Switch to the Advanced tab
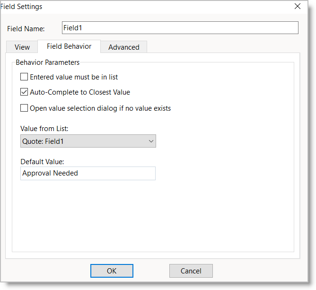This screenshot has width=316, height=290. point(123,47)
